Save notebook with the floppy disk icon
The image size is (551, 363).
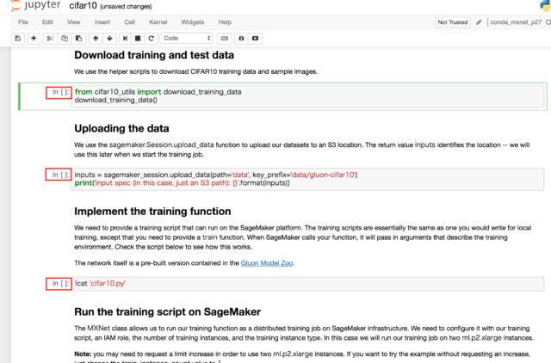pyautogui.click(x=17, y=38)
